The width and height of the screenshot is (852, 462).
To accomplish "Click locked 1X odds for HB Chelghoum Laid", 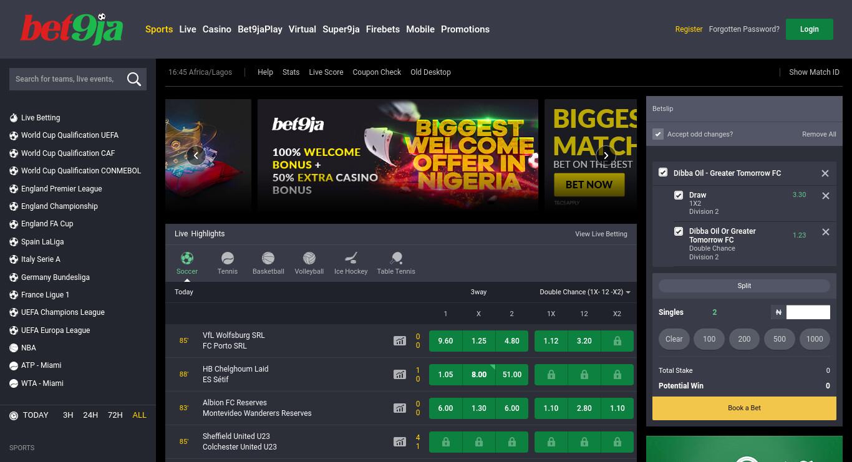I will (551, 375).
